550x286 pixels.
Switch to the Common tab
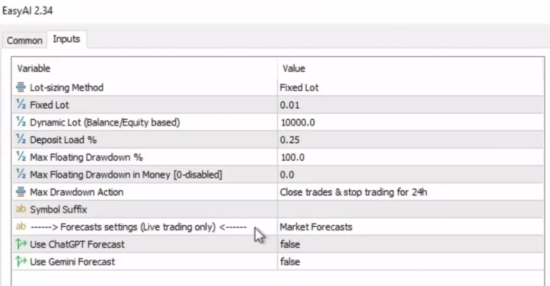[x=24, y=40]
